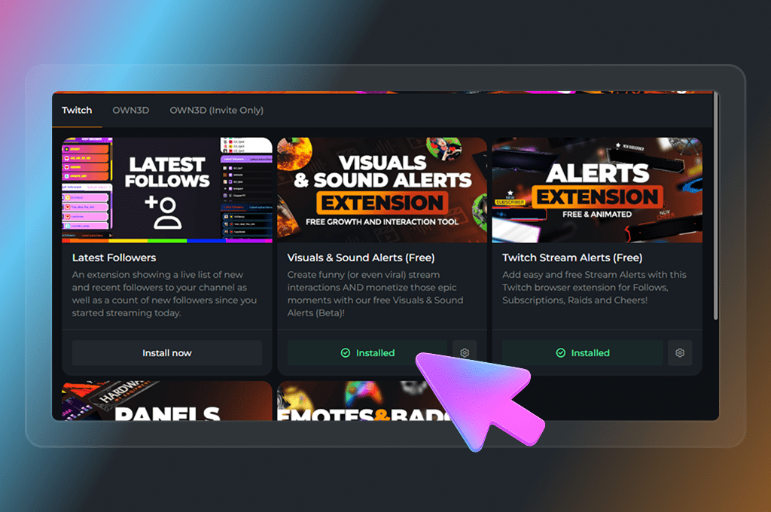The image size is (771, 512).
Task: Click the Visuals & Sound Alerts description text
Action: pyautogui.click(x=375, y=294)
